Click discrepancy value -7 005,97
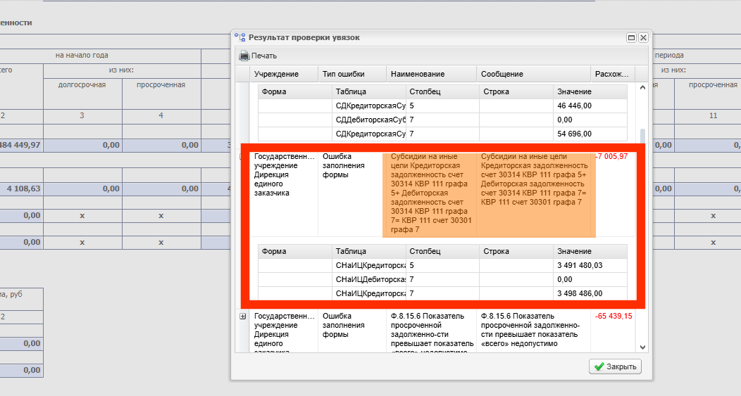 611,156
